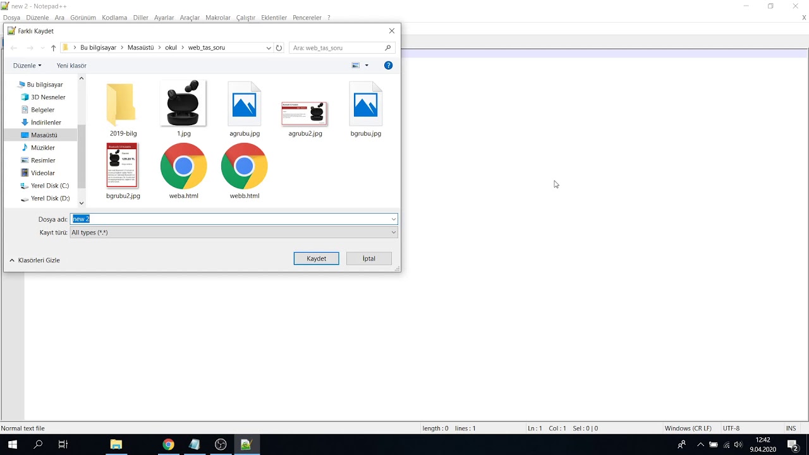Select Resimler in navigation tree

point(42,161)
